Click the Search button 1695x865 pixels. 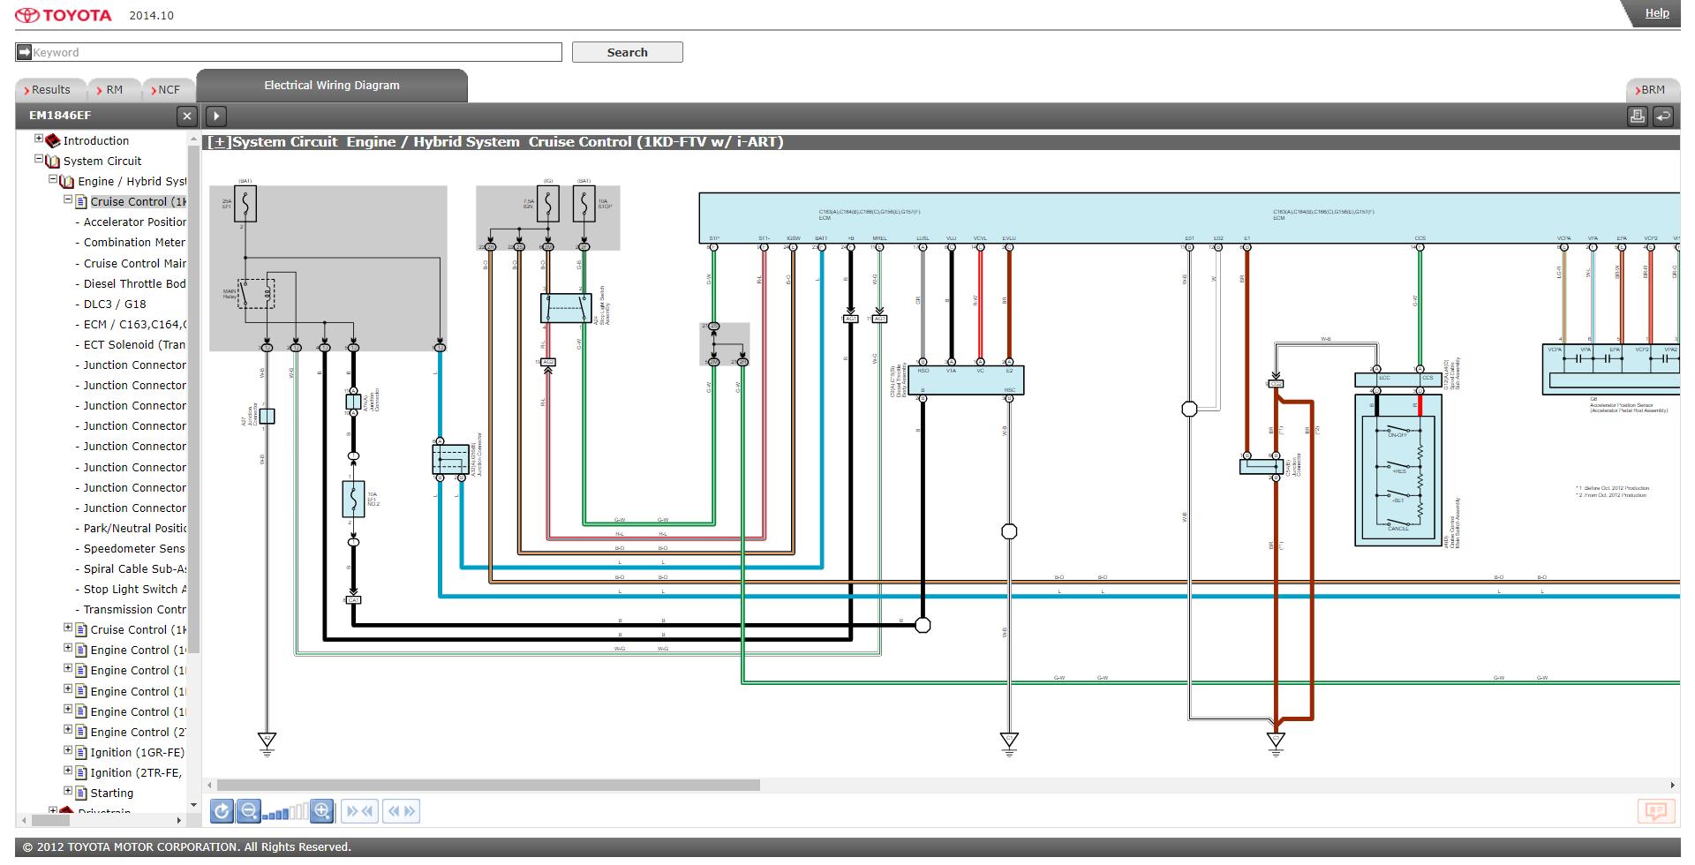click(627, 52)
